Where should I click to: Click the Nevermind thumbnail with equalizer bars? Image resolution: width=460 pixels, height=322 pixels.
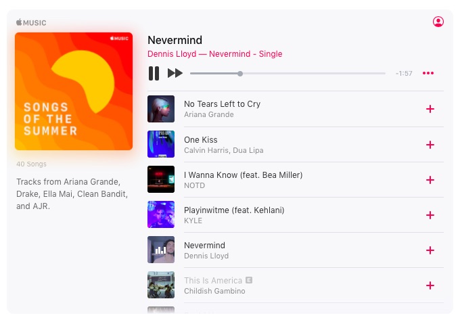click(161, 250)
